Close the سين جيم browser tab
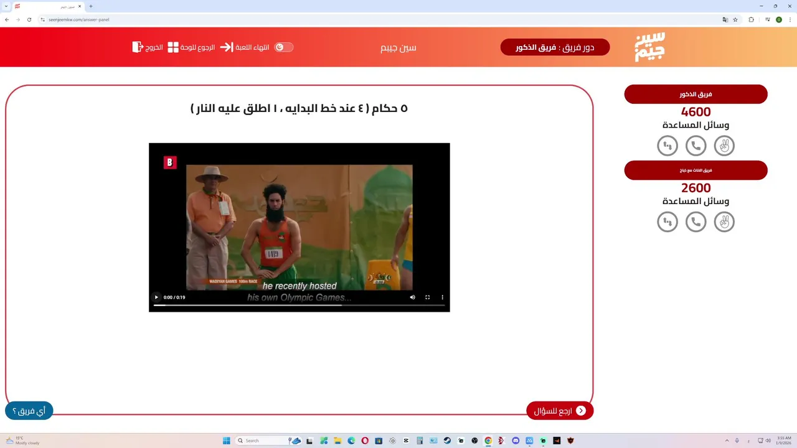Image resolution: width=797 pixels, height=448 pixels. [x=80, y=6]
